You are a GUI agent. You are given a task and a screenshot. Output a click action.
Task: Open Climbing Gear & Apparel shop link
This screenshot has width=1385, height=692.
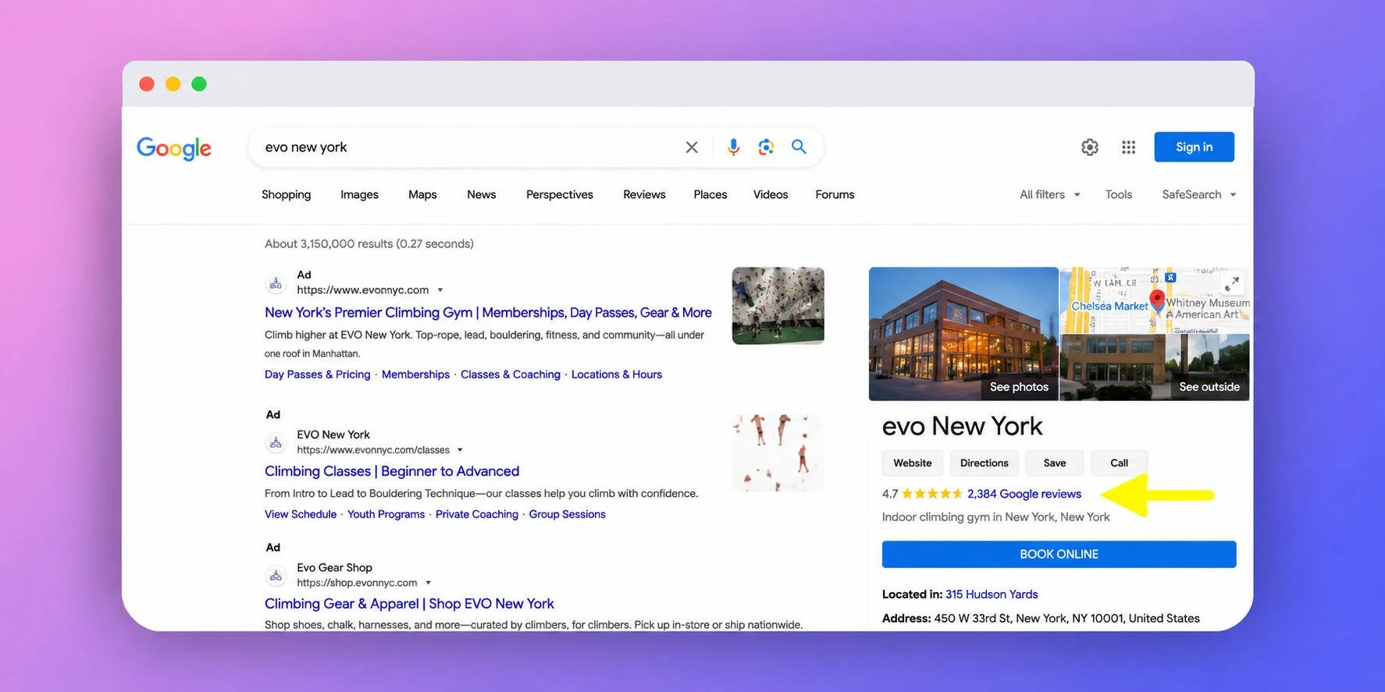tap(409, 604)
